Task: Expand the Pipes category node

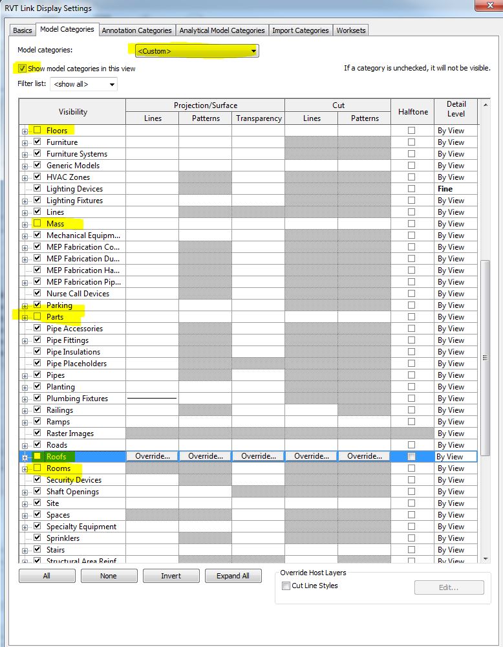Action: 25,376
